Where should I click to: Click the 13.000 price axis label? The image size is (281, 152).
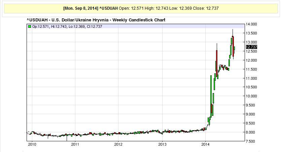251,42
